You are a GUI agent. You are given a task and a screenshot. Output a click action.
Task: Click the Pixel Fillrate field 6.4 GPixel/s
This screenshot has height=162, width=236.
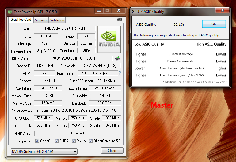tap(48, 88)
